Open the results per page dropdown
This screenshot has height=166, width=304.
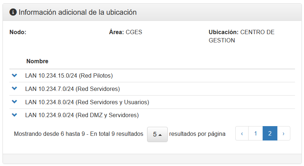157,134
